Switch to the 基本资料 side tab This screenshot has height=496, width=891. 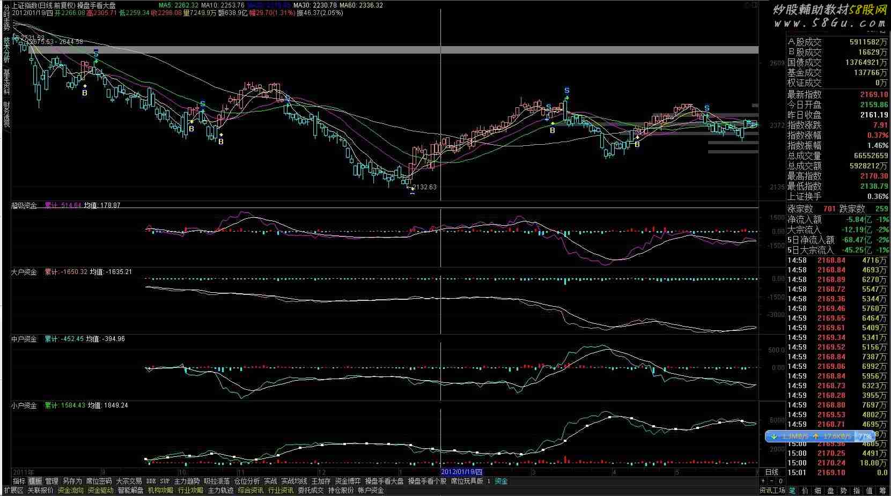[x=6, y=82]
